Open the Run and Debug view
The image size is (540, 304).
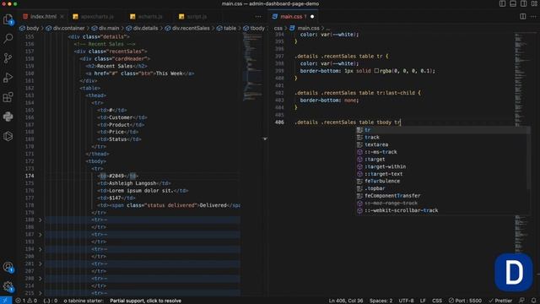pyautogui.click(x=8, y=78)
